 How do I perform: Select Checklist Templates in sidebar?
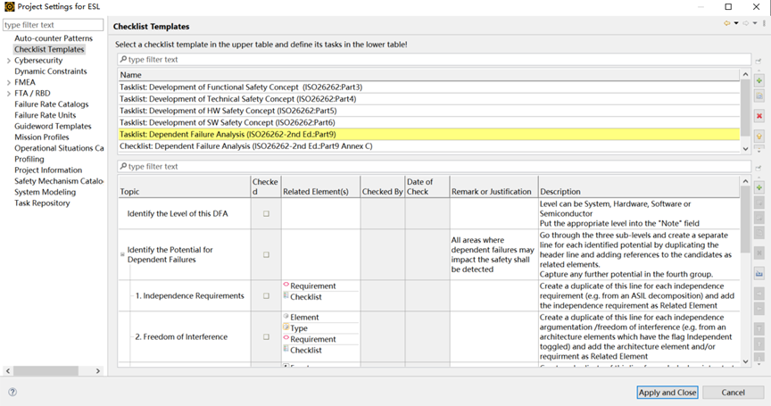49,49
